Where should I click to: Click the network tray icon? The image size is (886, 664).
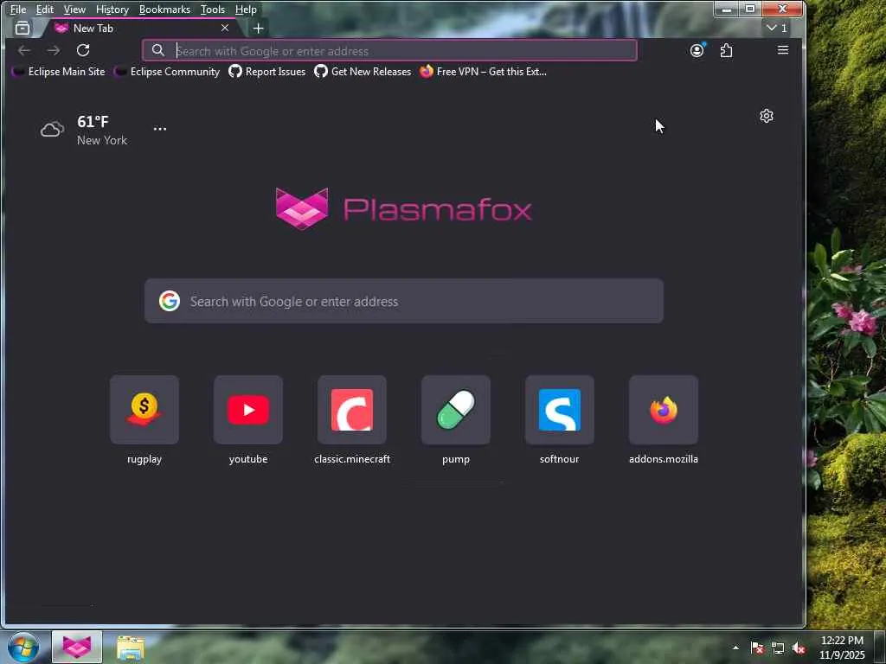[778, 648]
